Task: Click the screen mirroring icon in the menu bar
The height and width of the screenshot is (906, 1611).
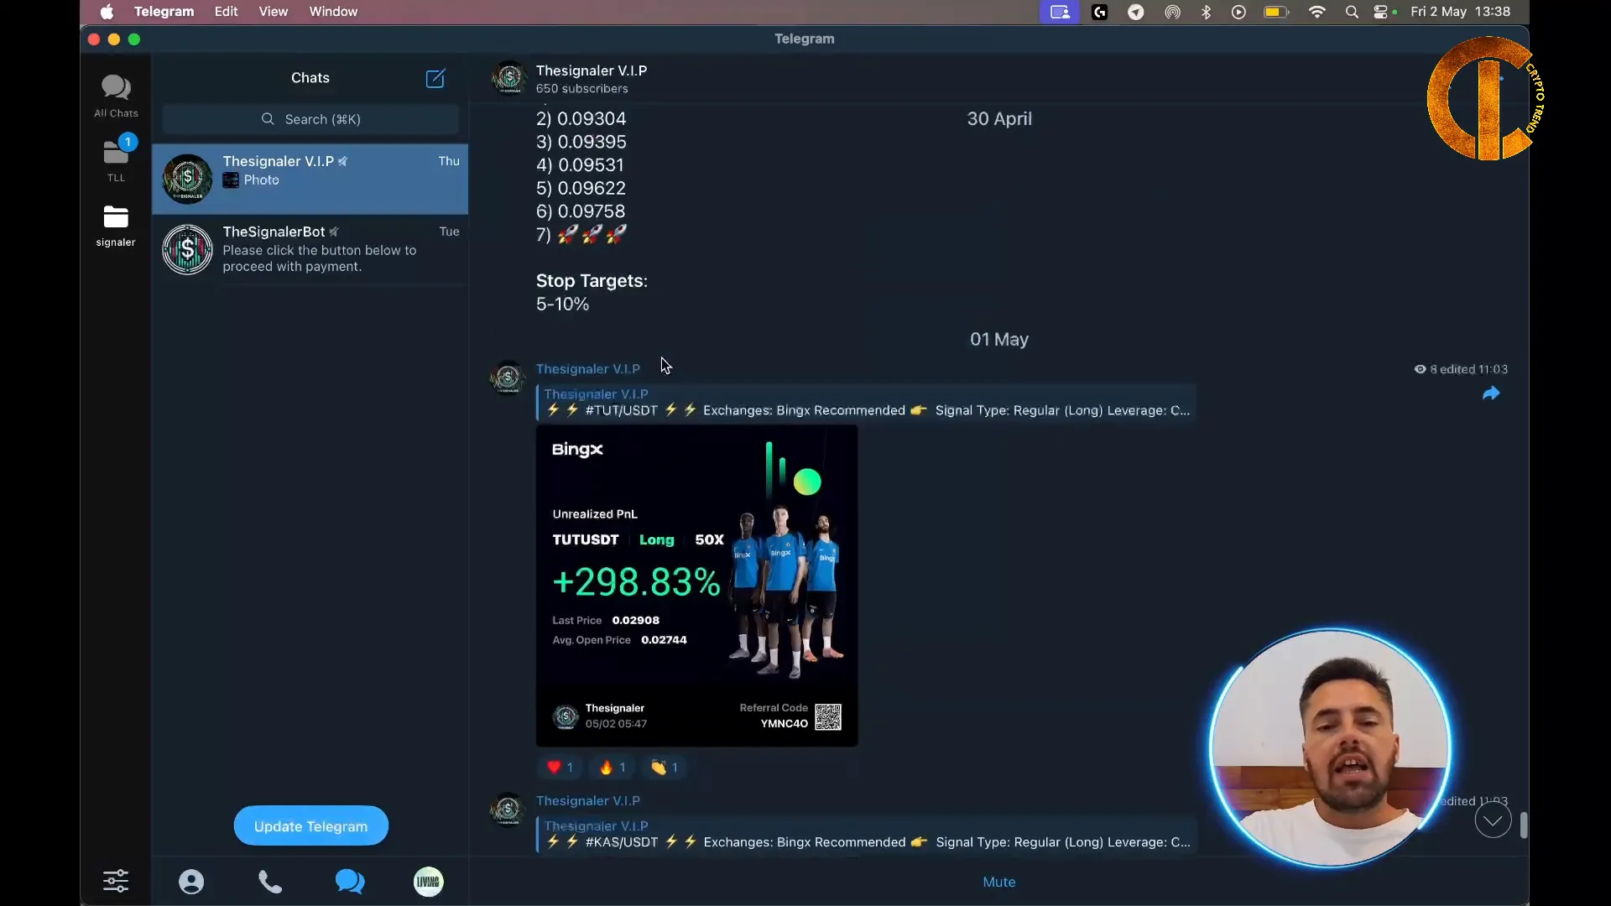Action: (1061, 12)
